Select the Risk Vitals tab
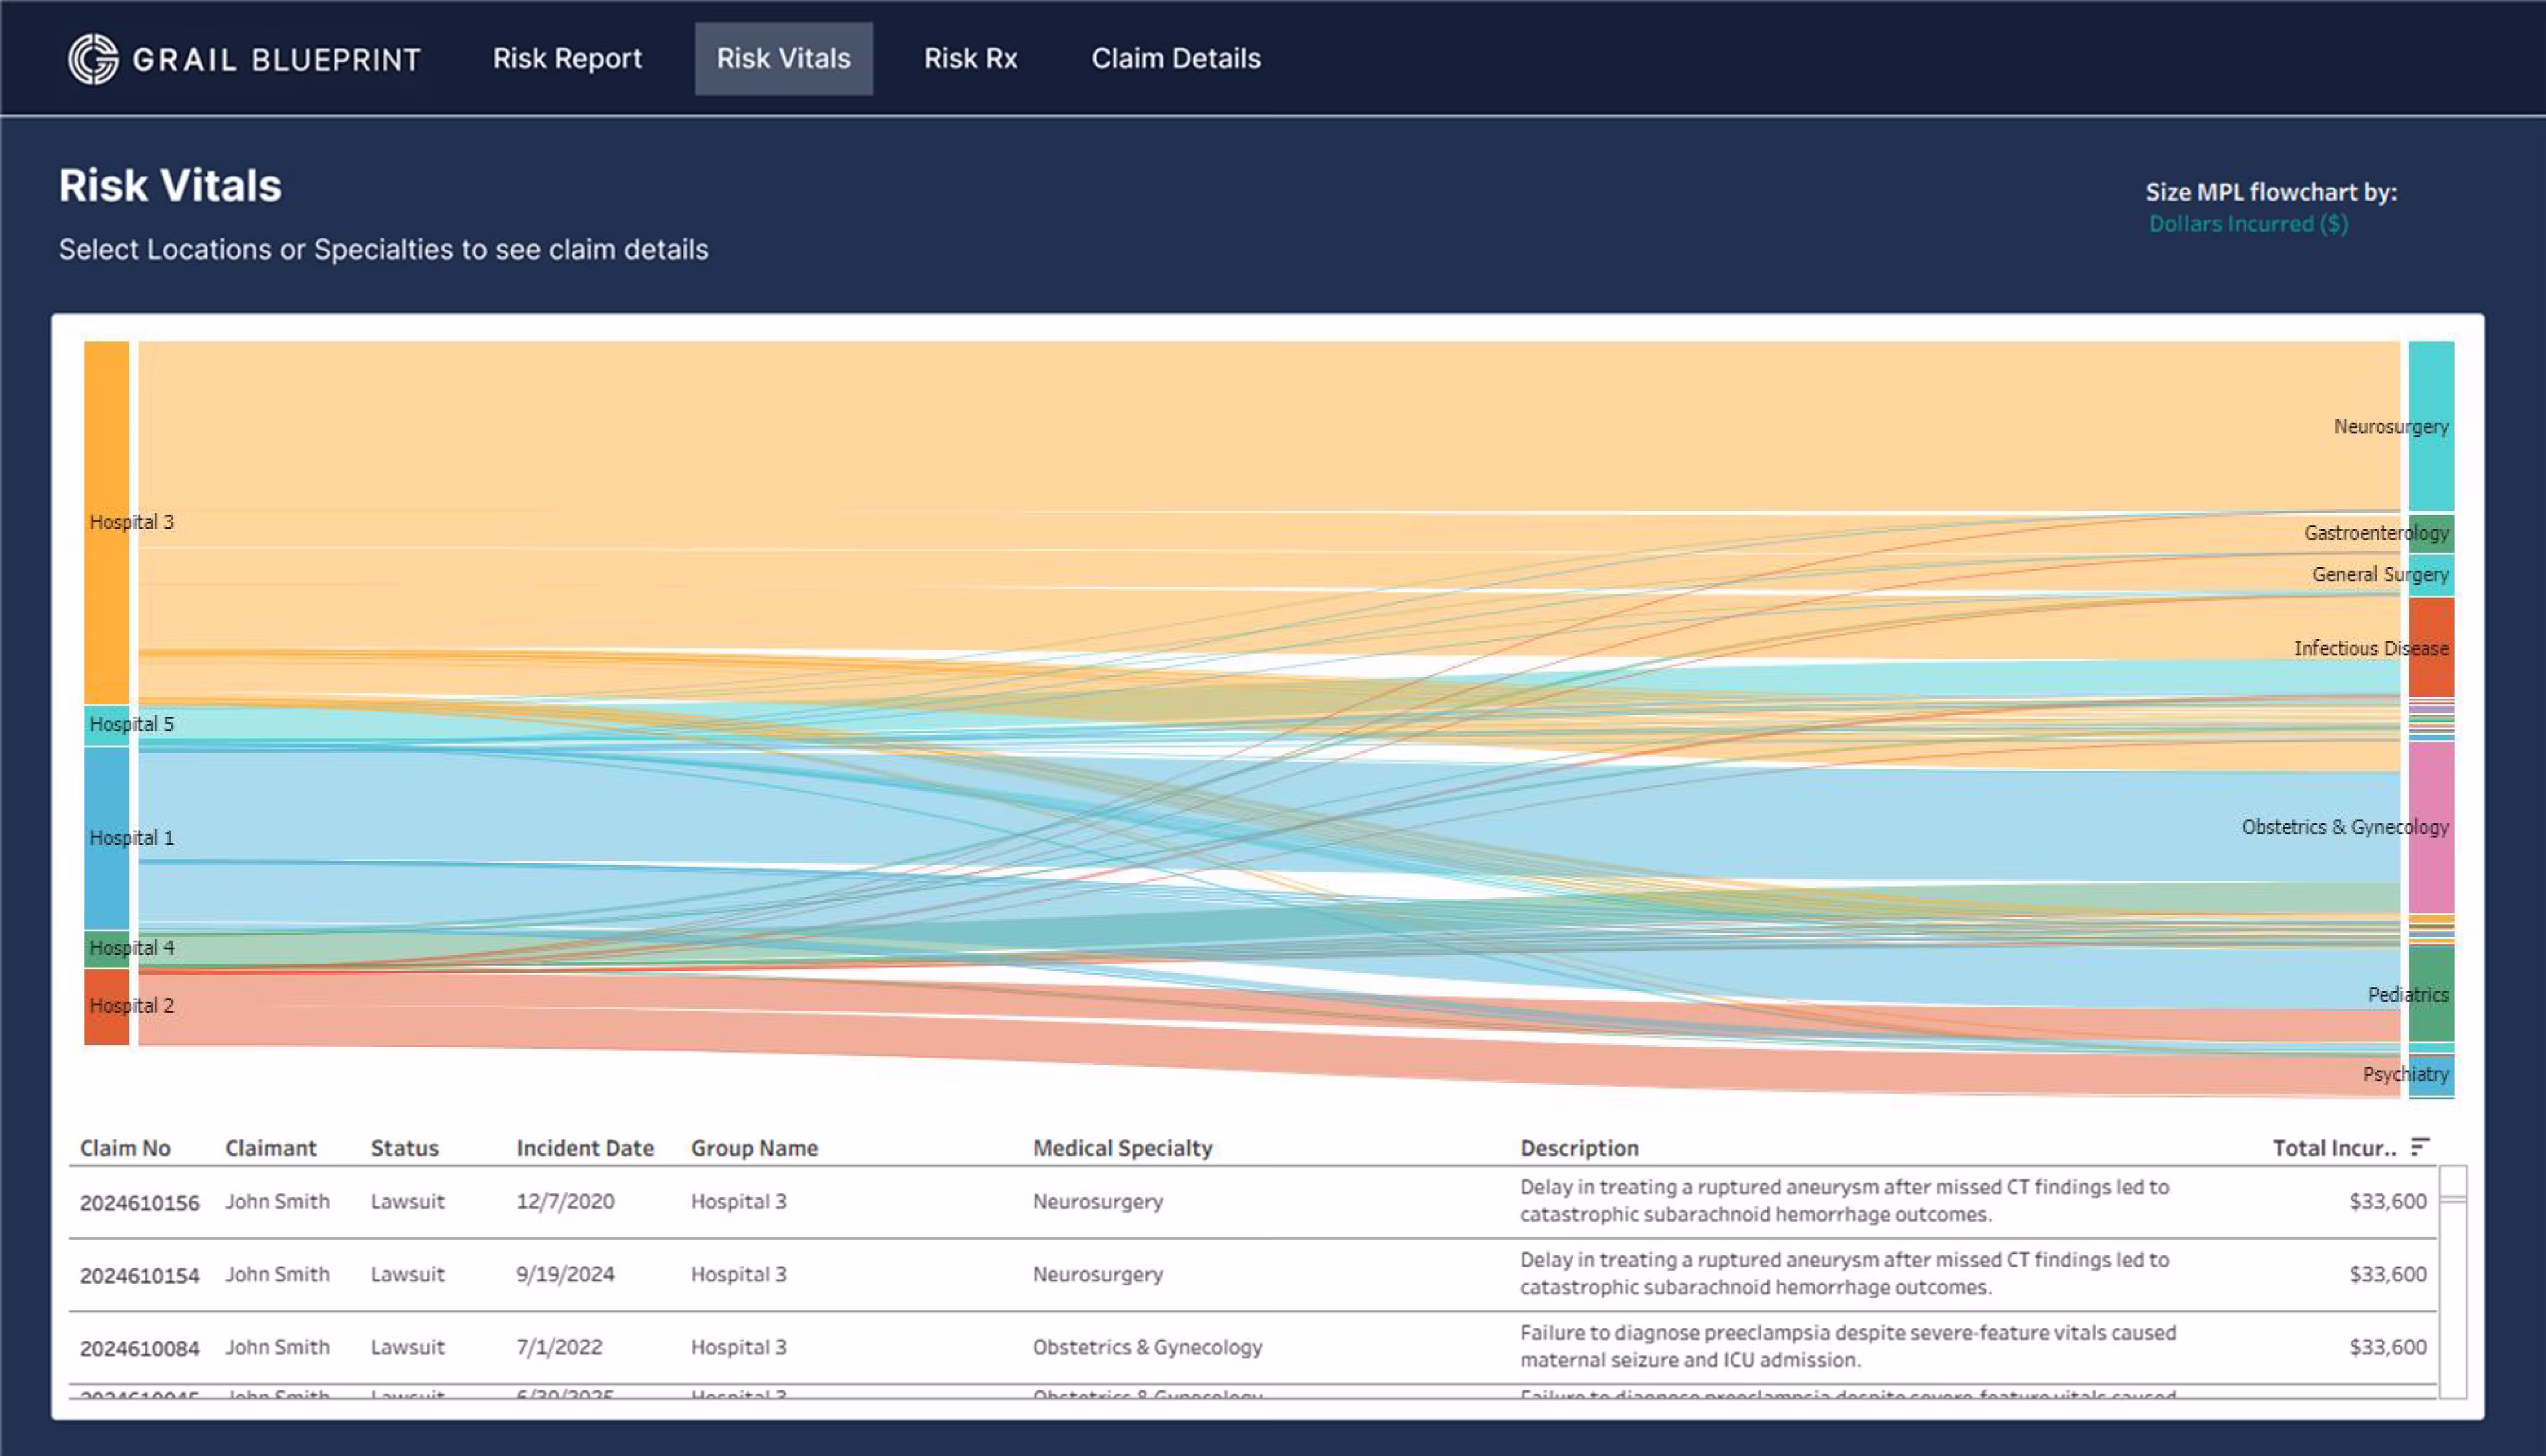 pos(783,58)
